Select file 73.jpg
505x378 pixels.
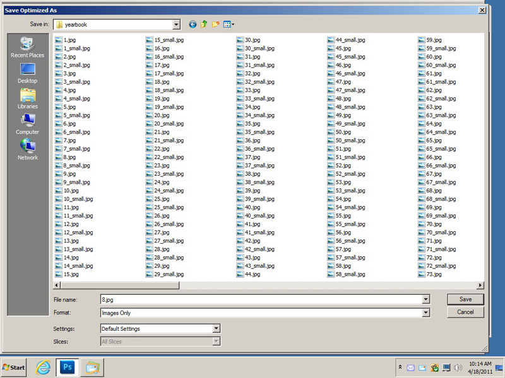[x=430, y=274]
